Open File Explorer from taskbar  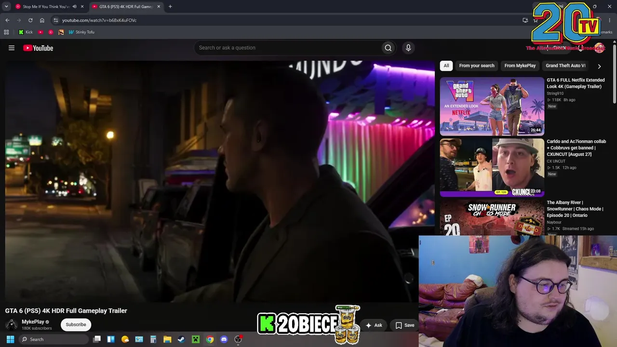(x=167, y=339)
